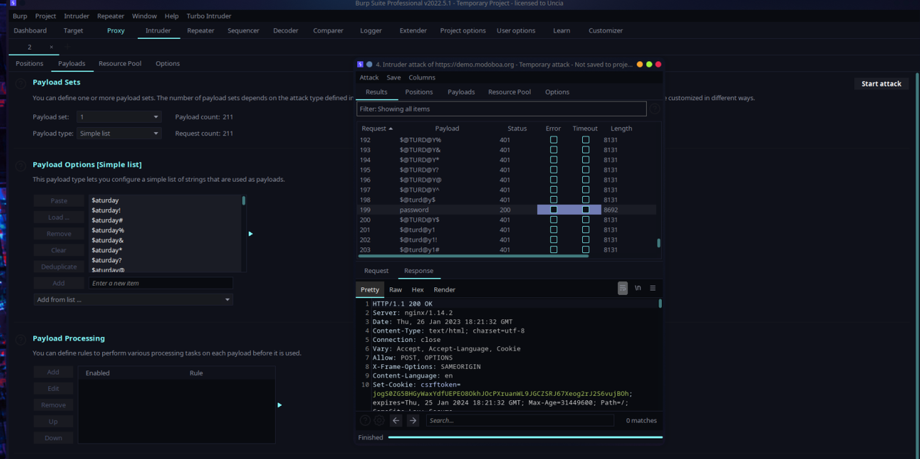920x459 pixels.
Task: Open the Decoder tab
Action: pos(285,31)
